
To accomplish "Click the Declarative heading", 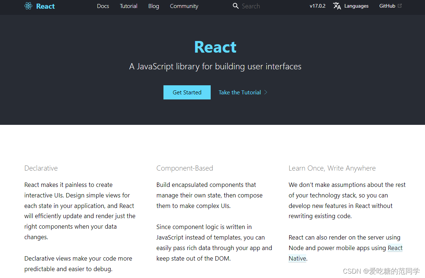I will point(41,168).
